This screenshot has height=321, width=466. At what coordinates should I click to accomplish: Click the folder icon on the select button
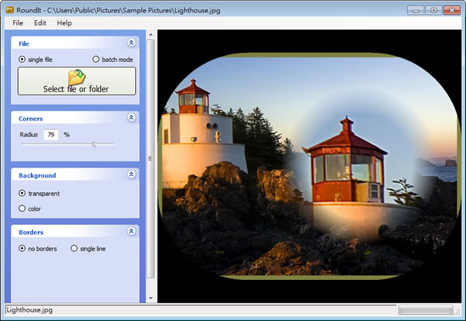point(75,77)
